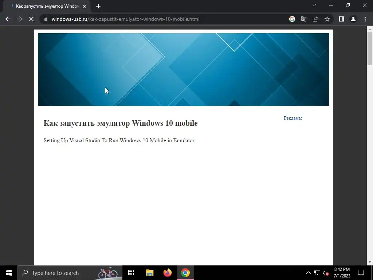Image resolution: width=373 pixels, height=280 pixels.
Task: Click the forward navigation arrow
Action: pos(20,19)
